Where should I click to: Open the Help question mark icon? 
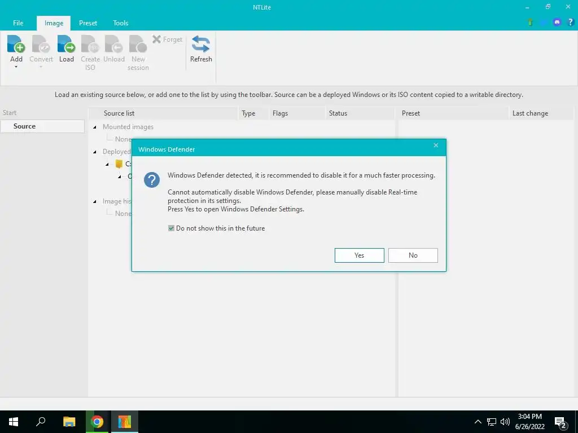(x=570, y=23)
